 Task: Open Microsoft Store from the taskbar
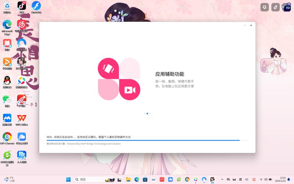pyautogui.click(x=145, y=180)
